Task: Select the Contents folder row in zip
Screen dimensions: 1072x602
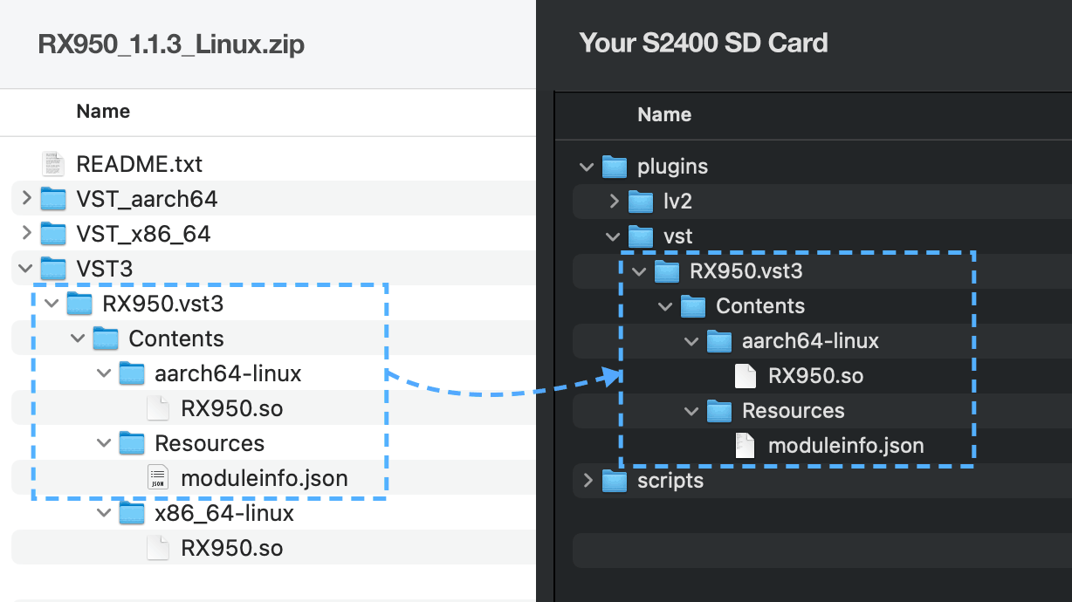Action: point(175,339)
